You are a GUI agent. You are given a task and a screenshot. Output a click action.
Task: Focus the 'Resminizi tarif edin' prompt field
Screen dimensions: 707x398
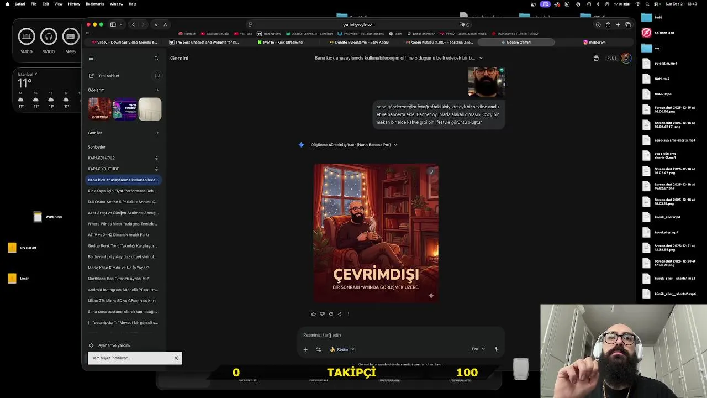400,335
